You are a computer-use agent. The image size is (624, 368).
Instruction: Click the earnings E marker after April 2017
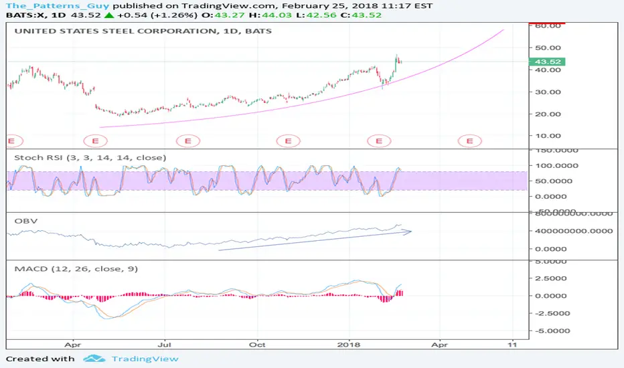[95, 141]
